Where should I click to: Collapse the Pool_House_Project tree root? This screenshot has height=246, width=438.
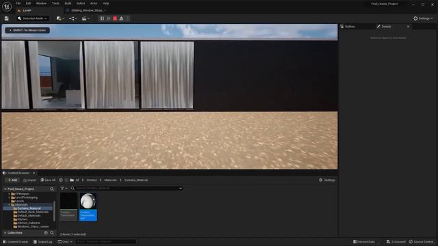[5, 189]
